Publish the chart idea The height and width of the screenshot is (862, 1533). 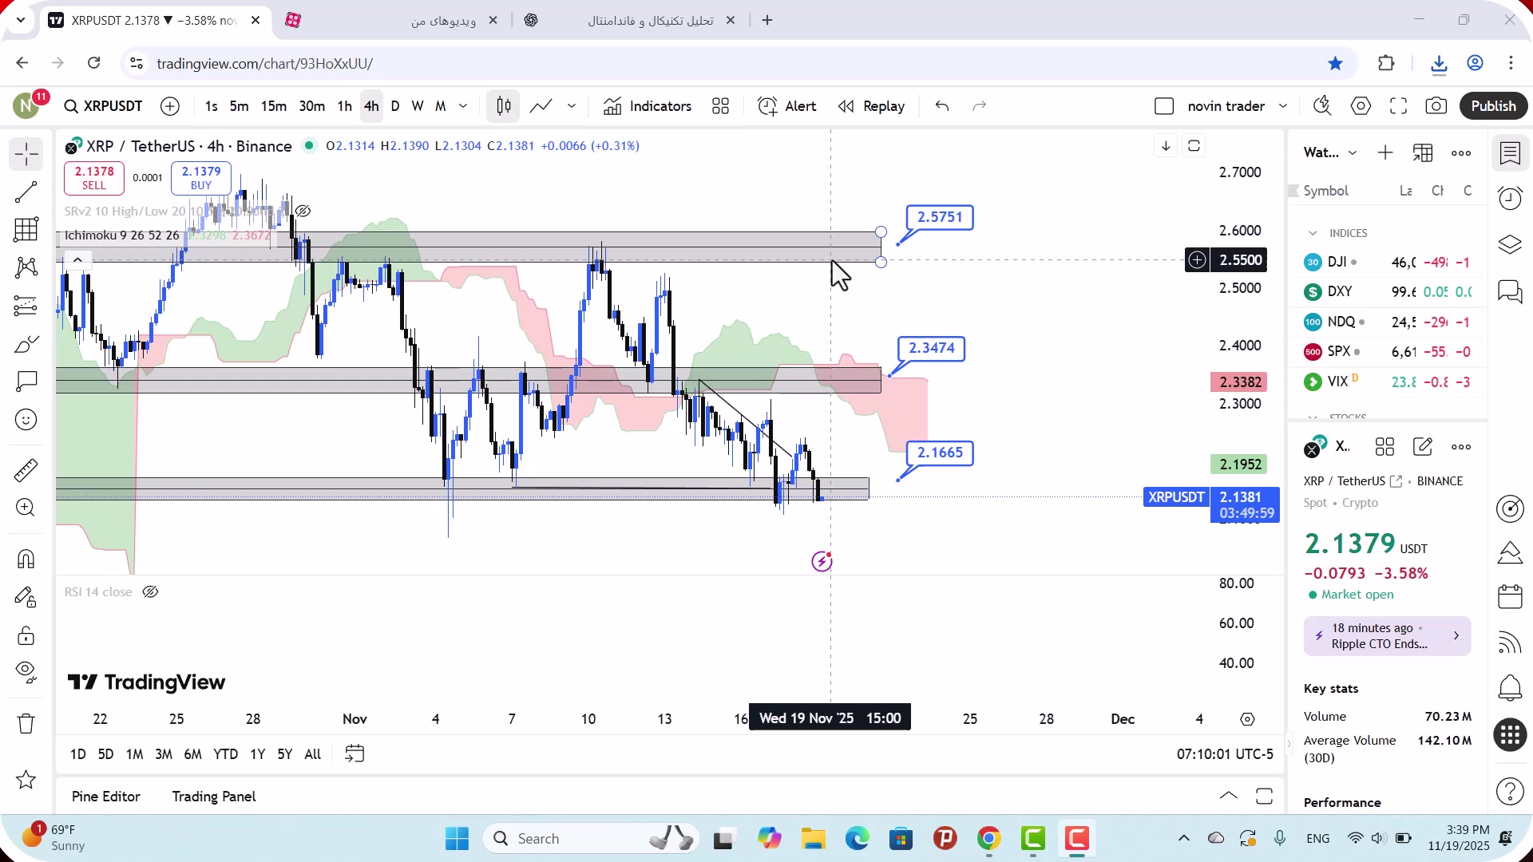pyautogui.click(x=1493, y=106)
